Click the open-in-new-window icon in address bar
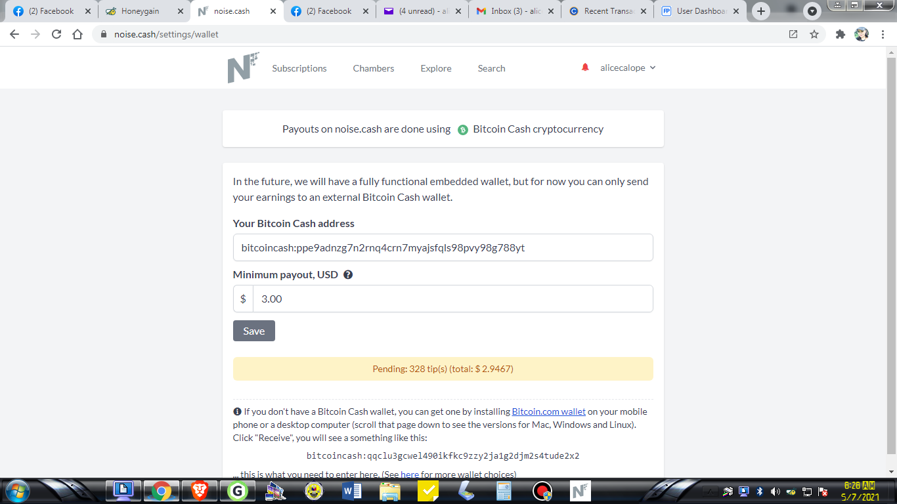The width and height of the screenshot is (897, 504). pyautogui.click(x=793, y=34)
